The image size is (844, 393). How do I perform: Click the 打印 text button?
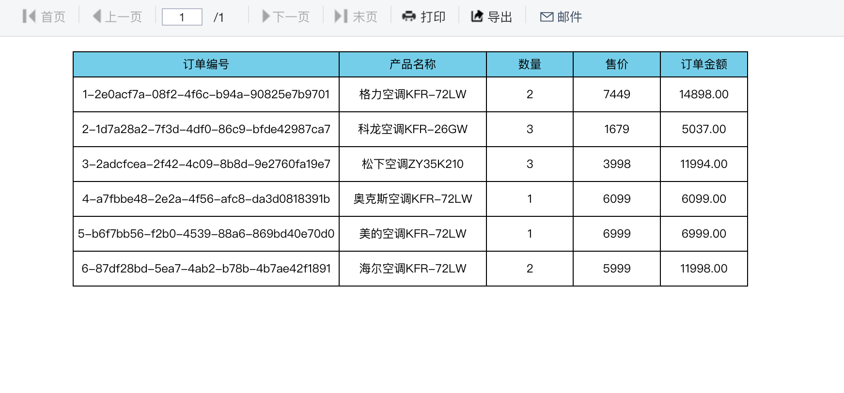[x=433, y=17]
